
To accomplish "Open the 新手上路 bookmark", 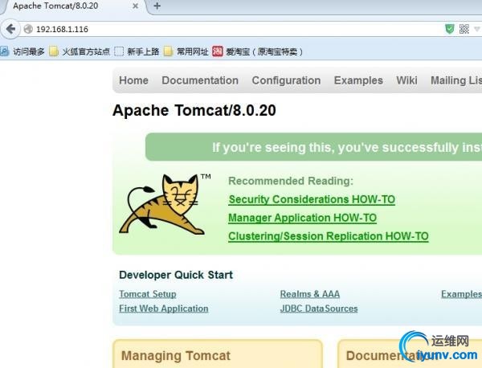I will (137, 51).
